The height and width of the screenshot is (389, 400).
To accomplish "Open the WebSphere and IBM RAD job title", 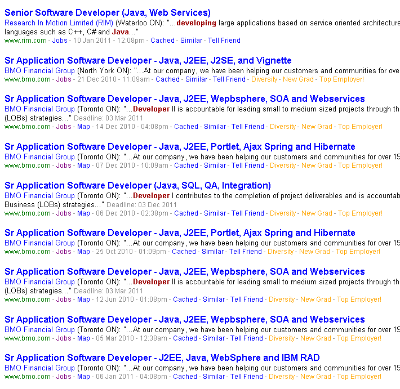I will tap(162, 357).
